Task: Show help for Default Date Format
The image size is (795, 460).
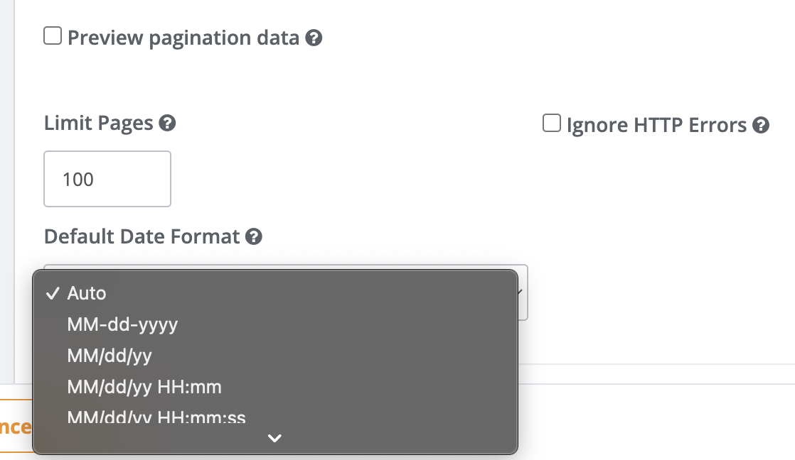Action: (x=254, y=236)
